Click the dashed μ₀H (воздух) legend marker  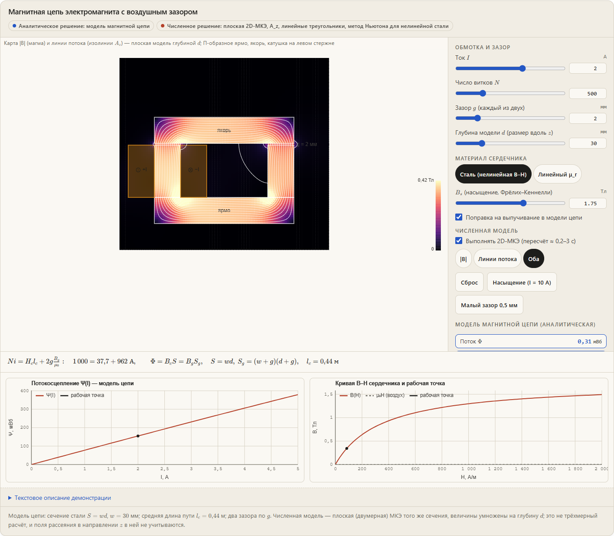click(369, 396)
